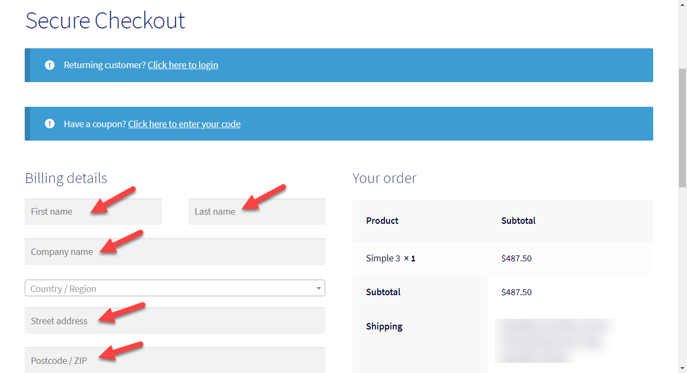Click the Secure Checkout page heading
The image size is (687, 373).
(x=105, y=20)
